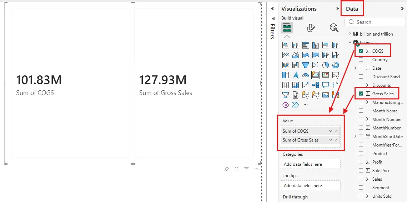The width and height of the screenshot is (407, 202).
Task: Insert a scatter chart visual
Action: (x=315, y=65)
